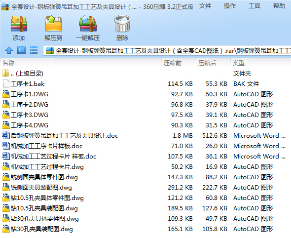Click the 添加 (Add) archive icon

(19, 24)
